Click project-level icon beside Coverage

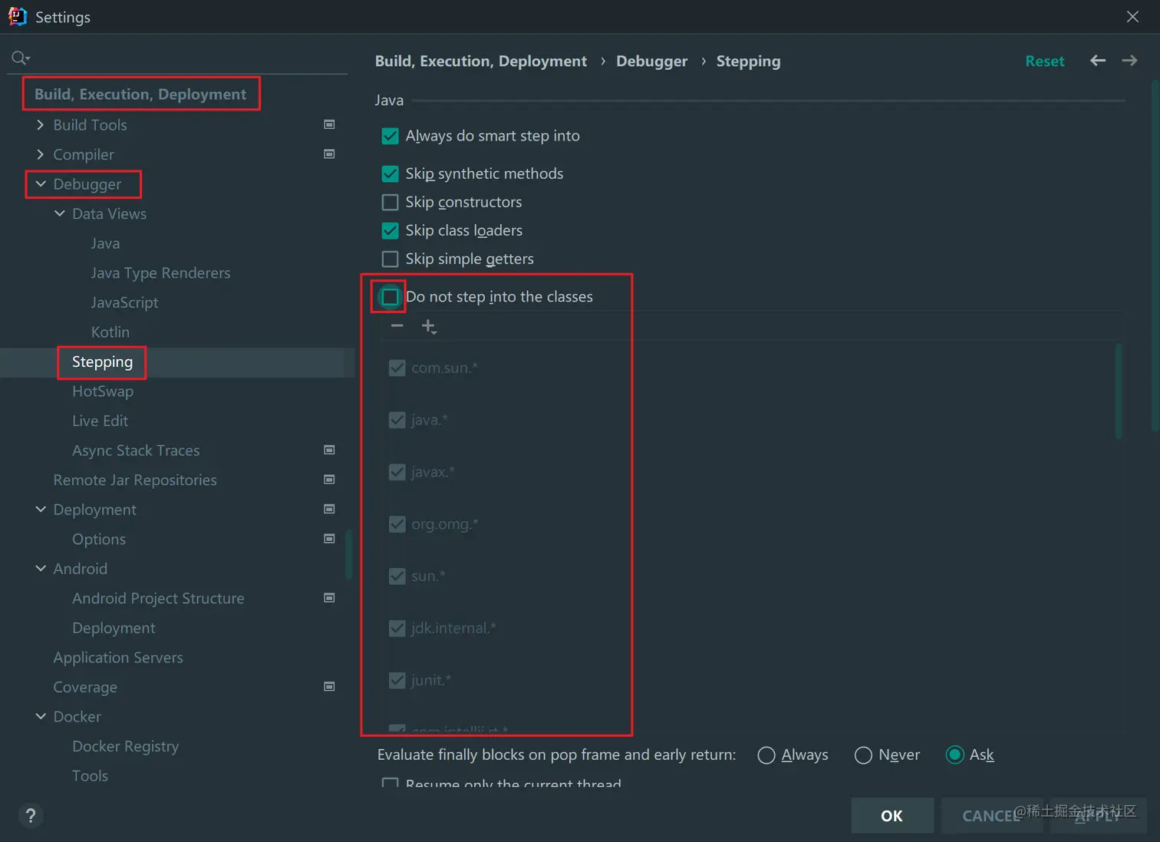coord(329,687)
